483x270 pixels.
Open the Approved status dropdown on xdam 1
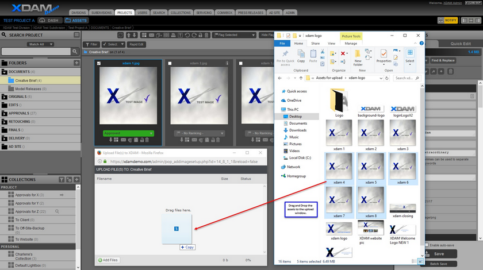click(128, 133)
